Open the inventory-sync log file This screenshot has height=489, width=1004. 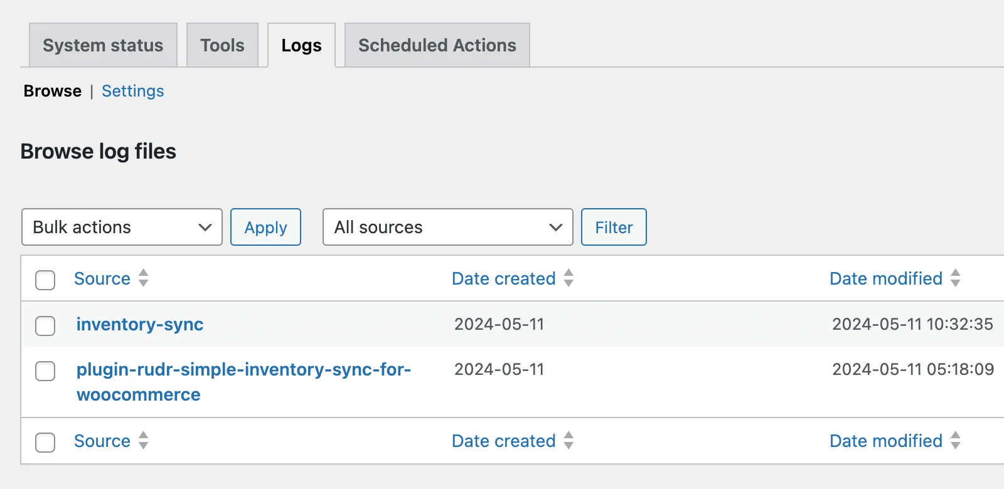(x=140, y=324)
